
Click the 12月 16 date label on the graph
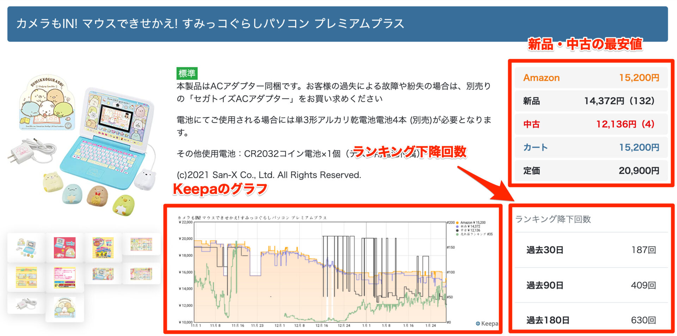coord(322,325)
